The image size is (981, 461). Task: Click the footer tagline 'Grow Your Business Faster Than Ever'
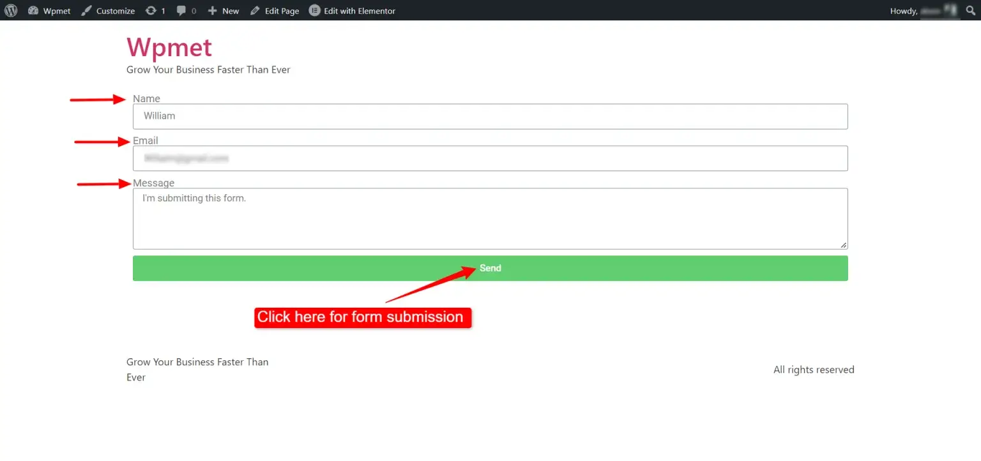[x=197, y=370]
